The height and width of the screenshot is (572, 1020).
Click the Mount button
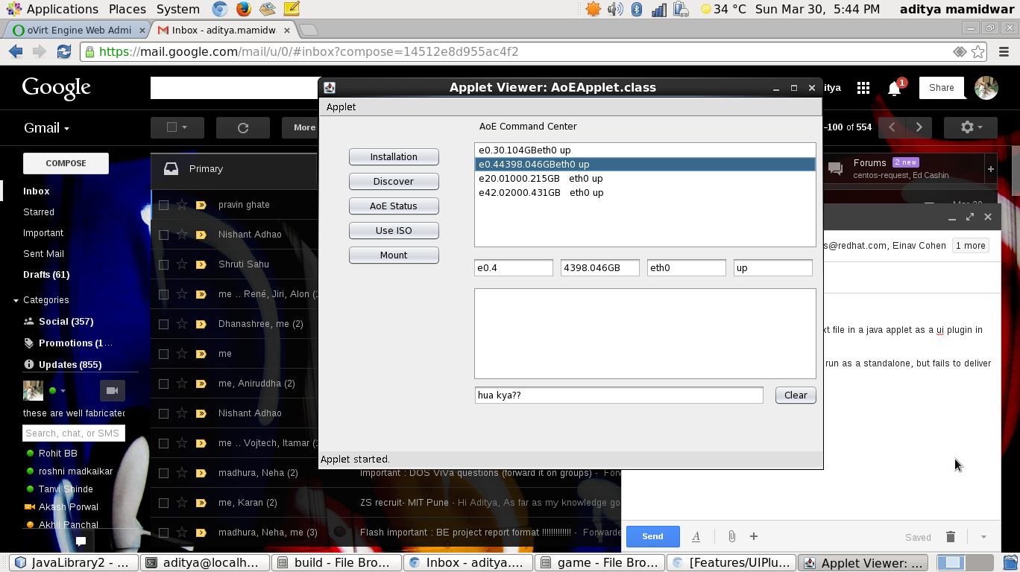(394, 255)
